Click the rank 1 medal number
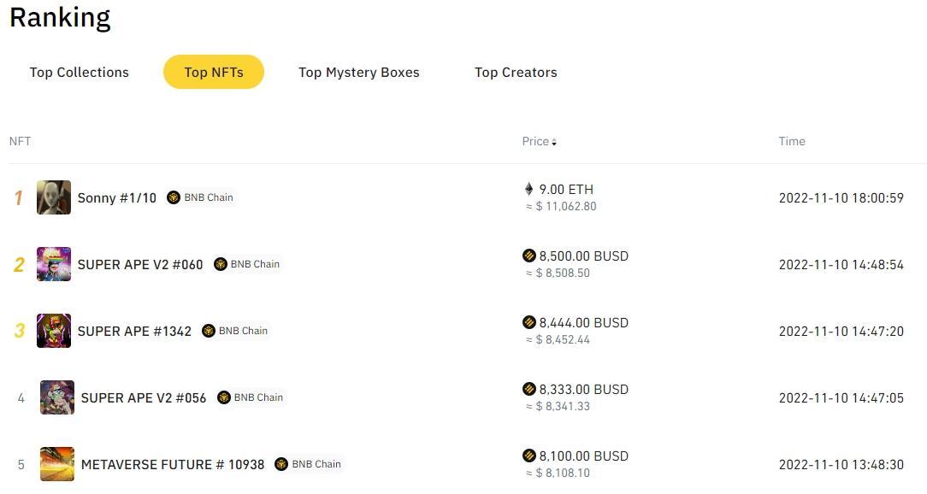This screenshot has width=927, height=494. click(x=18, y=198)
